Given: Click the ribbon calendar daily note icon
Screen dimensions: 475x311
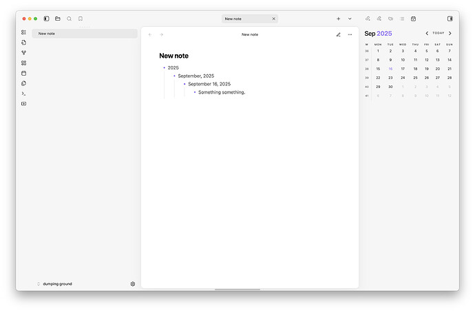Looking at the screenshot, I should point(23,74).
